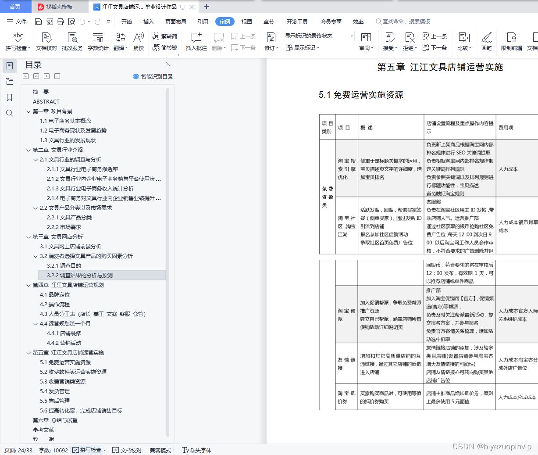Image resolution: width=538 pixels, height=455 pixels.
Task: Switch to the 页面布局 ribbon tab
Action: [176, 21]
